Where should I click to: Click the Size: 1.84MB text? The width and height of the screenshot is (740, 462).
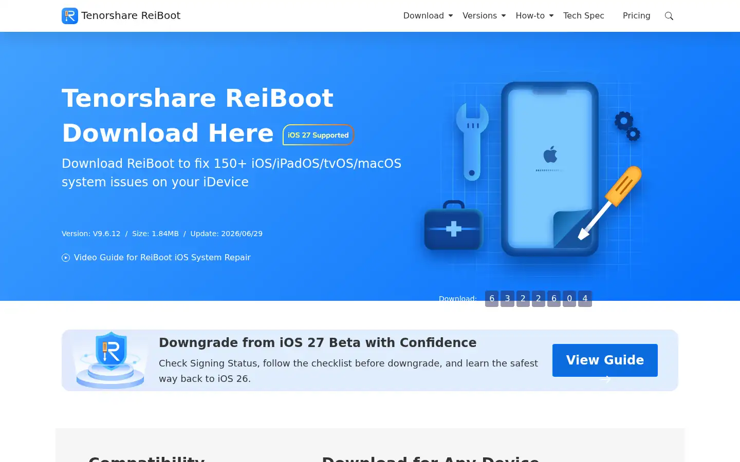pos(155,234)
